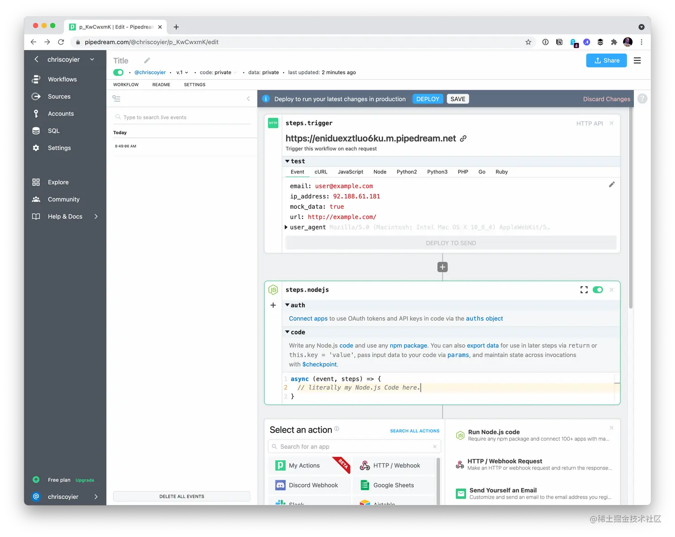Viewport: 675px width, 537px height.
Task: Open browser extensions puzzle icon
Action: coord(614,42)
